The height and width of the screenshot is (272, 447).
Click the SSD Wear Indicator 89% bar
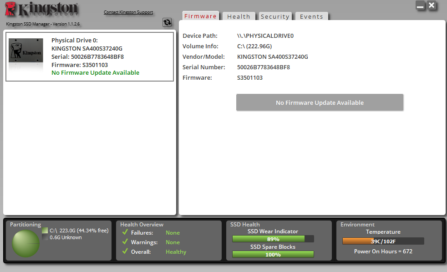[x=273, y=239]
